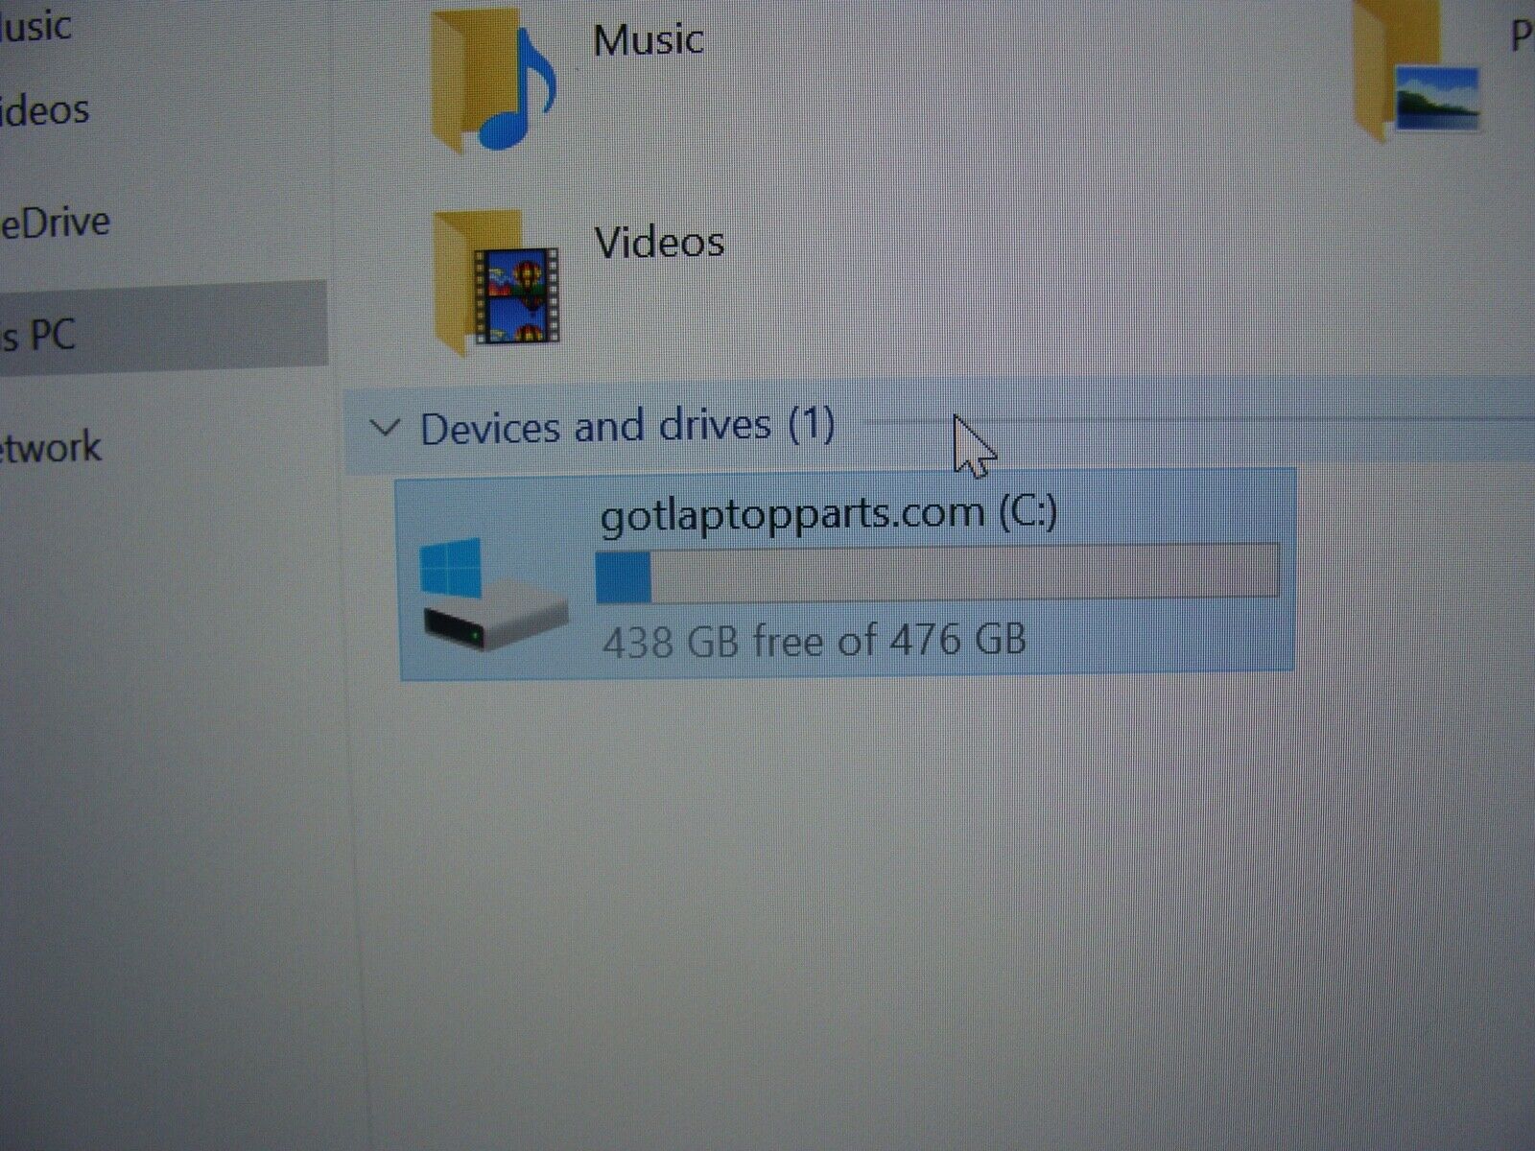Image resolution: width=1535 pixels, height=1151 pixels.
Task: Open Network in navigation pane
Action: pos(51,447)
